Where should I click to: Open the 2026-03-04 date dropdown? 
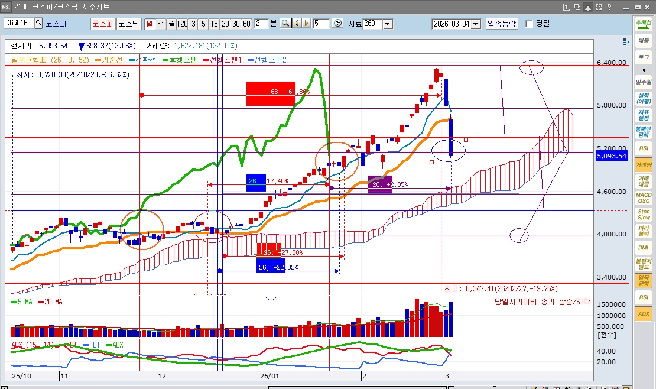[476, 24]
